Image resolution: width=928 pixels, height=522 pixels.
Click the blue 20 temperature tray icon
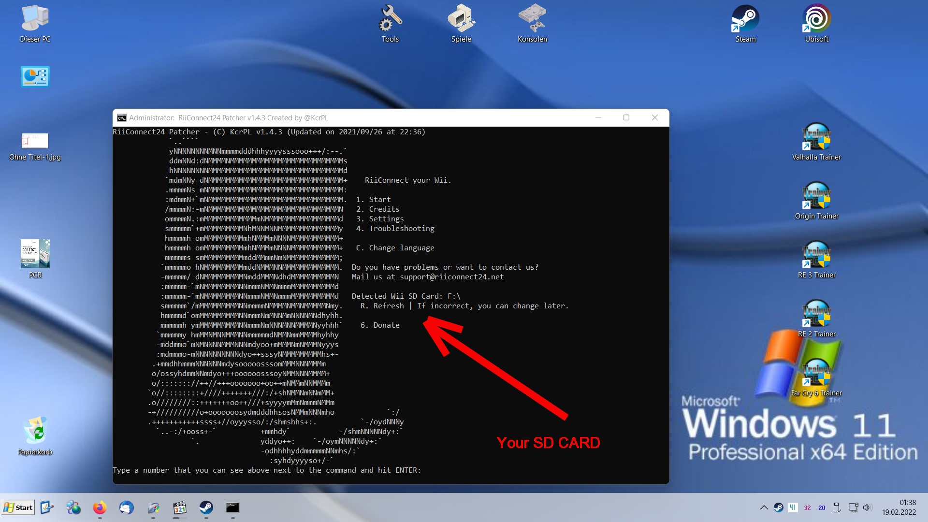(x=822, y=507)
